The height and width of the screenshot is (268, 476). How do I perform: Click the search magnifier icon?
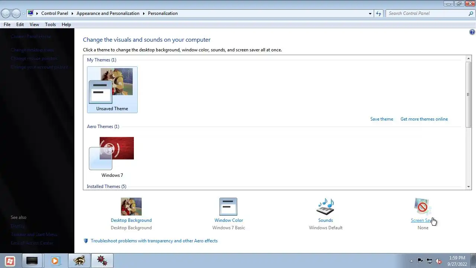(x=471, y=13)
